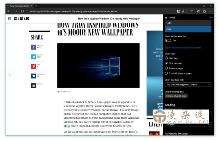Click 'Open new tabs with' label

pos(174,80)
